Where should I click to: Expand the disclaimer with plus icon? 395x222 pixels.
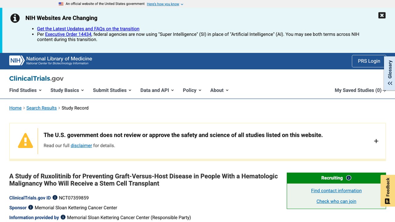point(376,141)
